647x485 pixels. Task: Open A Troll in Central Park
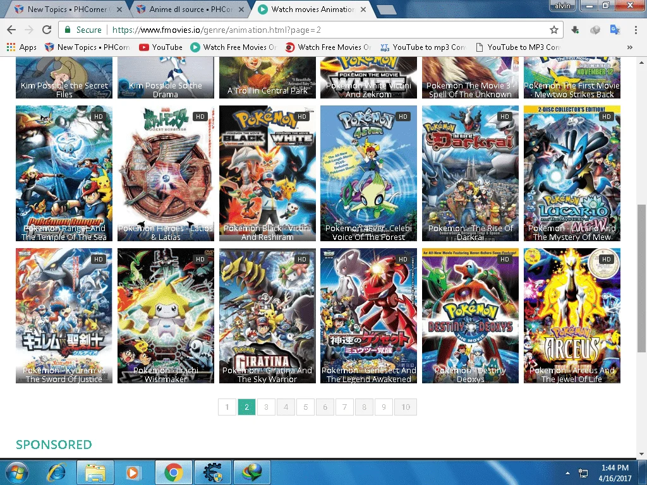(267, 78)
